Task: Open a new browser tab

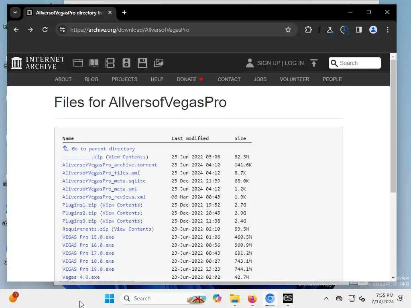Action: 124,12
